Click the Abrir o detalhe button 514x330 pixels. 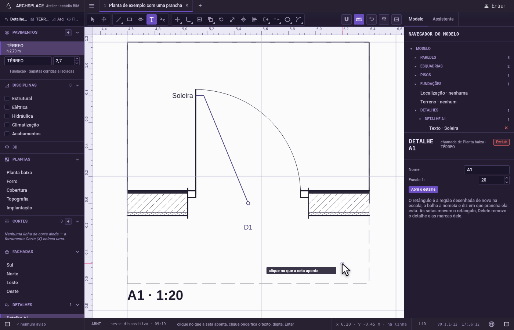tap(423, 190)
